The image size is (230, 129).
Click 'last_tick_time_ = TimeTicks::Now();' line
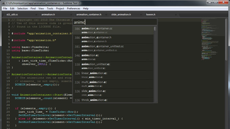pos(48,112)
